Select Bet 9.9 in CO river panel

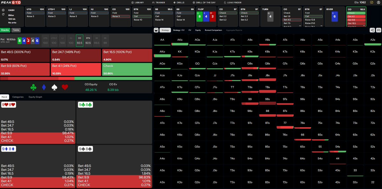pyautogui.click(x=356, y=20)
